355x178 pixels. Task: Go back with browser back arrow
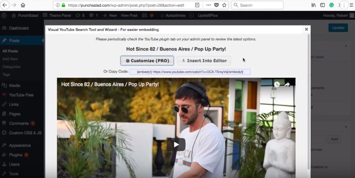click(x=5, y=5)
